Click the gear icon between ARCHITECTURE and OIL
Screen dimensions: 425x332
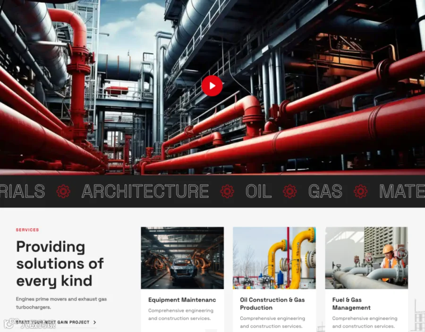[x=227, y=191]
